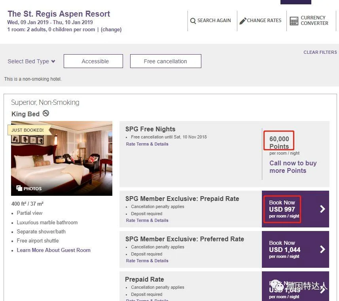339x301 pixels.
Task: Click Call now to buy more Points
Action: point(293,167)
